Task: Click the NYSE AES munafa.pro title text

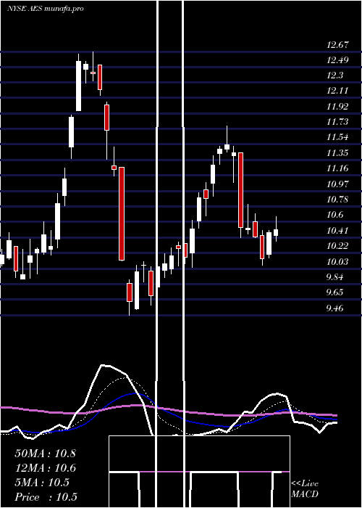Action: pyautogui.click(x=45, y=9)
